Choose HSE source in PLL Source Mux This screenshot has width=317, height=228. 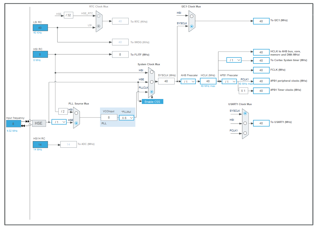point(76,123)
